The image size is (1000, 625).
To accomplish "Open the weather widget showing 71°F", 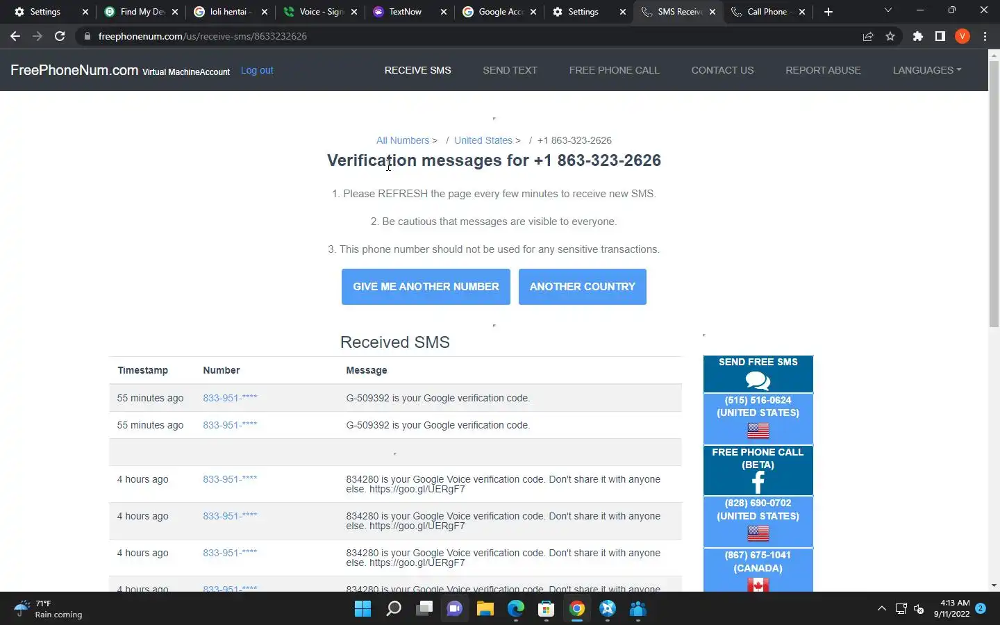I will [x=49, y=609].
